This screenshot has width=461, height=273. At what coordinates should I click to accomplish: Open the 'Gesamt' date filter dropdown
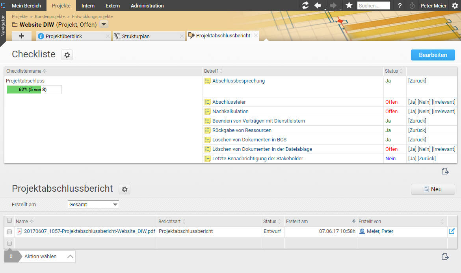(93, 205)
